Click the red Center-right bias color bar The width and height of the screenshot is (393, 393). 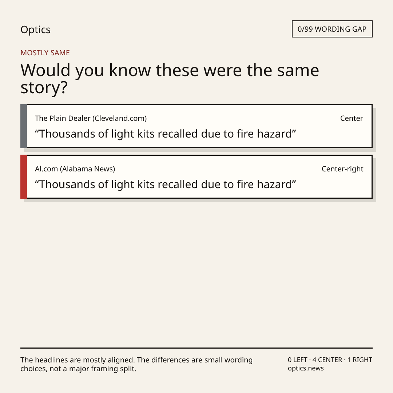click(x=24, y=177)
